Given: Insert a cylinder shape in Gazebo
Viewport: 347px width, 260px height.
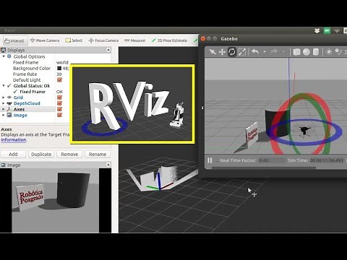Looking at the screenshot, I should [x=316, y=52].
